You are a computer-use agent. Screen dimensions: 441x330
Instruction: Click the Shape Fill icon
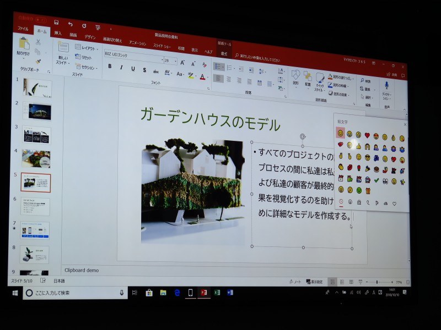click(330, 76)
